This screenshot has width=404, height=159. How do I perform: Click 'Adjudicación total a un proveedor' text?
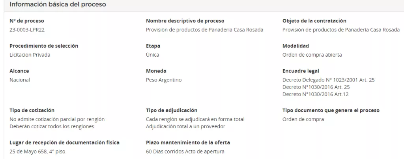point(185,126)
